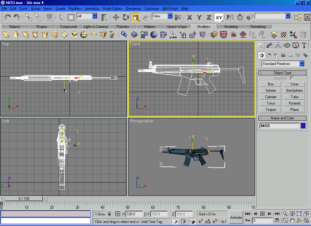311x226 pixels.
Task: Restrict transform to the Y axis
Action: tap(199, 17)
